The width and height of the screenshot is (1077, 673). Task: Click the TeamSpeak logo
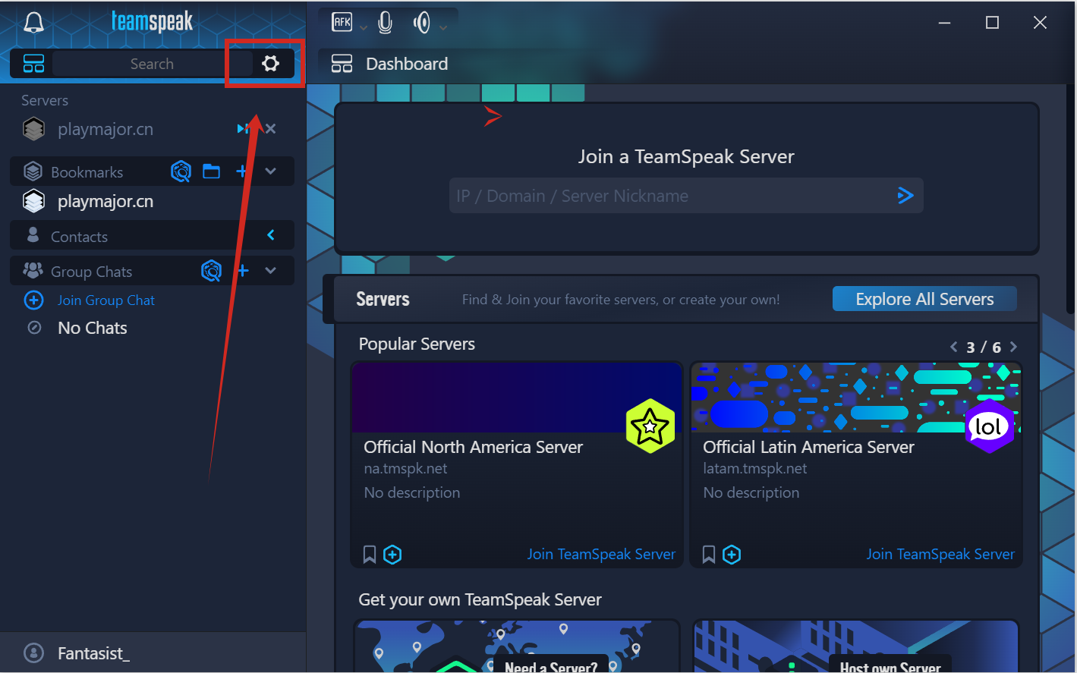click(x=152, y=21)
